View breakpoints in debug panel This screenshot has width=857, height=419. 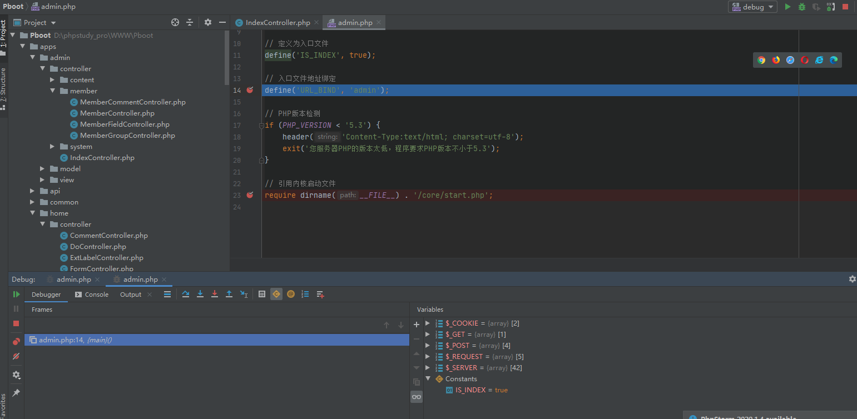point(16,341)
